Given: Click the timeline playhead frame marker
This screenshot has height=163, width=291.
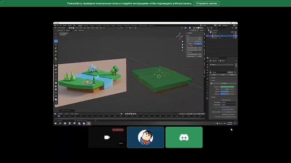Looking at the screenshot, I should point(59,116).
